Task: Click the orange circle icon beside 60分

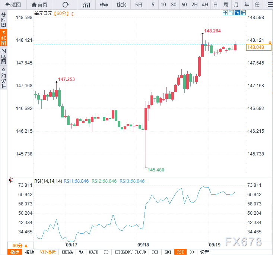Action: (x=73, y=14)
